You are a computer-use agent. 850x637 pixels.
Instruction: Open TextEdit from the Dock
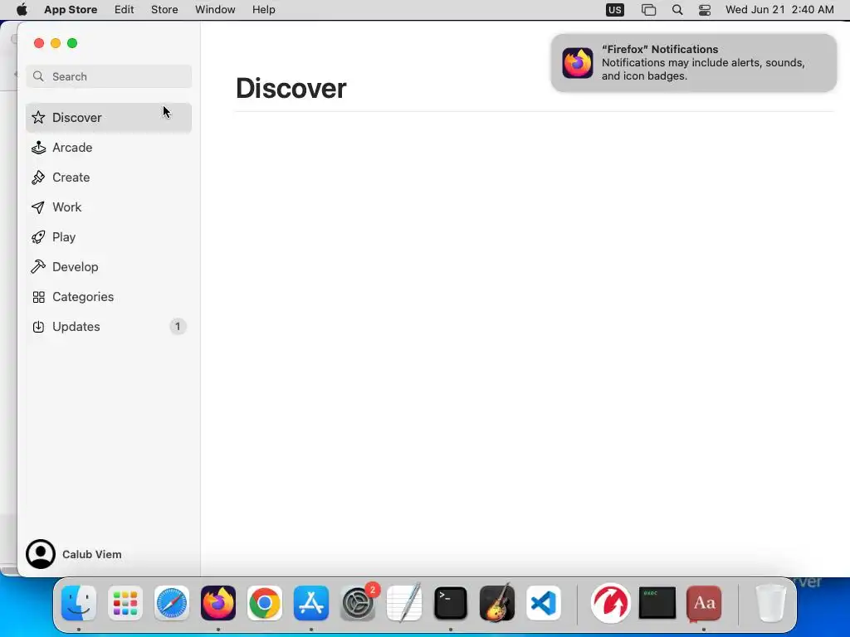pos(404,603)
